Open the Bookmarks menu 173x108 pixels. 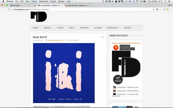coord(44,1)
